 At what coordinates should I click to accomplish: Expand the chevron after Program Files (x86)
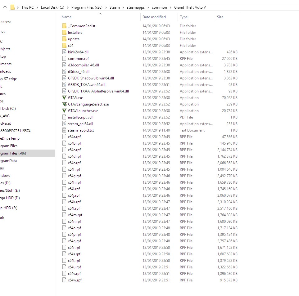click(106, 7)
